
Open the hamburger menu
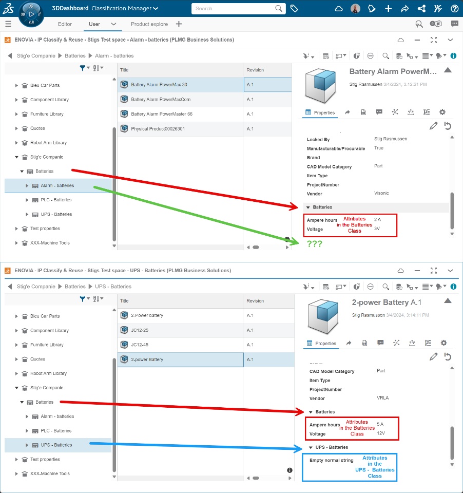click(x=8, y=24)
